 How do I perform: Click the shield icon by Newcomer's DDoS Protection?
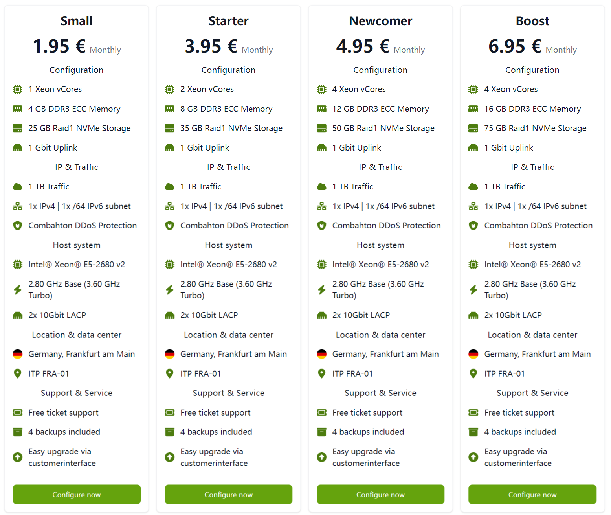pos(321,226)
